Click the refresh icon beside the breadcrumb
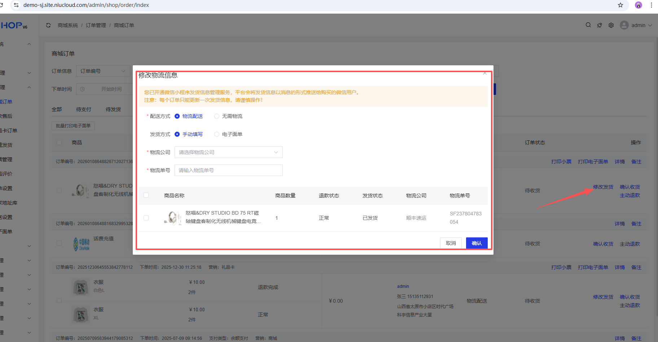Image resolution: width=658 pixels, height=342 pixels. [48, 25]
